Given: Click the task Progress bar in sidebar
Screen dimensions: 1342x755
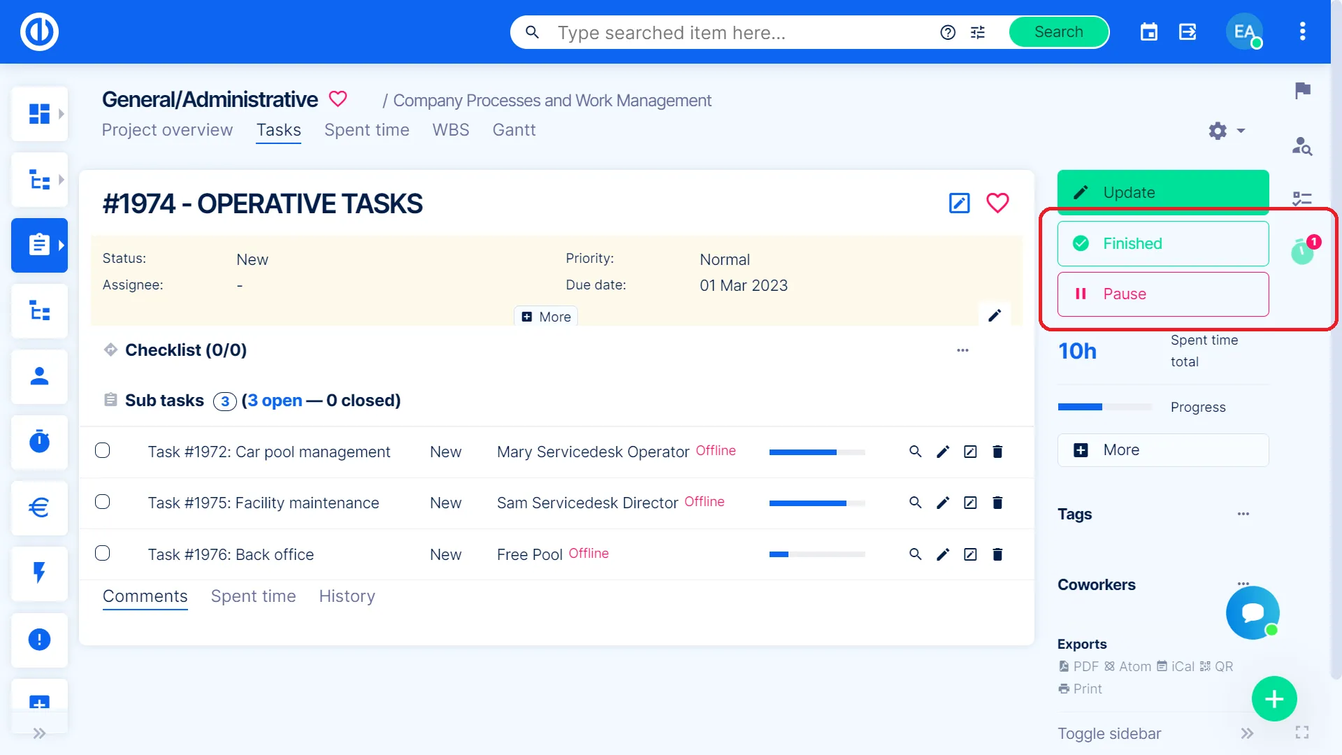Looking at the screenshot, I should (1104, 407).
